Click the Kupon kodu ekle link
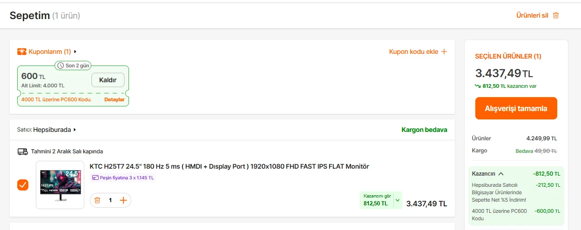Screen dimensions: 581x230 pos(413,52)
